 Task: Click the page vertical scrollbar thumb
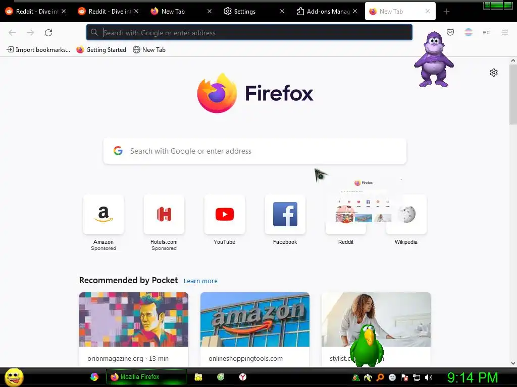click(x=513, y=94)
